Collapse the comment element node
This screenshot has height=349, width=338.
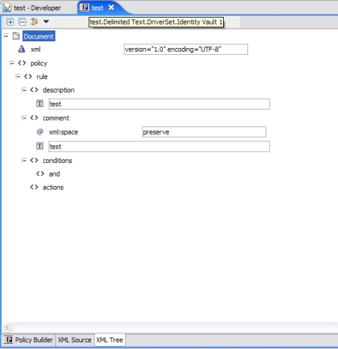click(x=24, y=118)
